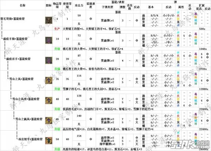The width and height of the screenshot is (211, 151).
Task: Click attack value 50 for 鬃毛弩炮
Action: (x=79, y=15)
